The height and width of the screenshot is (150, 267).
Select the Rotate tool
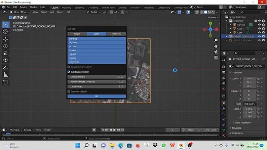(x=5, y=46)
